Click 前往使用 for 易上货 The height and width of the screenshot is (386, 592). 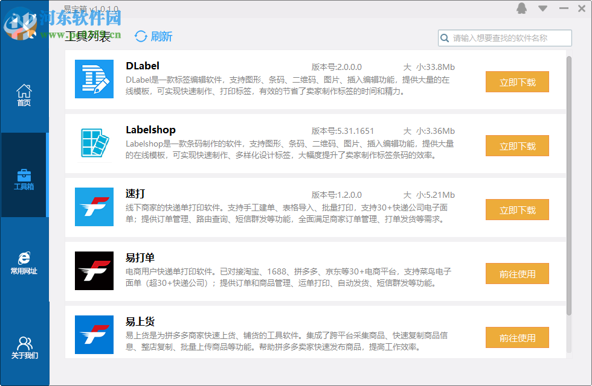pyautogui.click(x=517, y=337)
